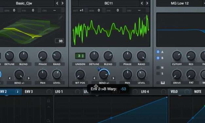Click the LFO 4 modulation source handle
Viewport: 205px width, 123px height.
[163, 92]
